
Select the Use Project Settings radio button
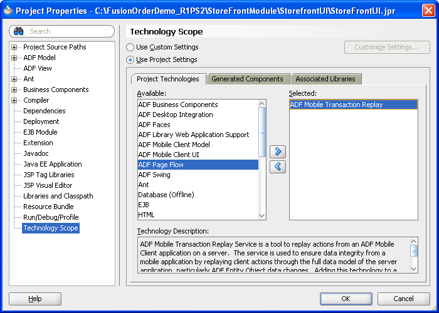click(x=130, y=60)
